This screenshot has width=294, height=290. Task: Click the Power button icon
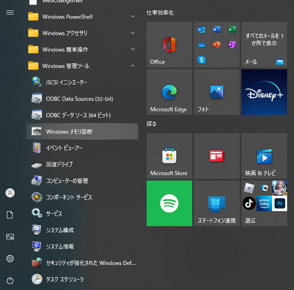10,280
